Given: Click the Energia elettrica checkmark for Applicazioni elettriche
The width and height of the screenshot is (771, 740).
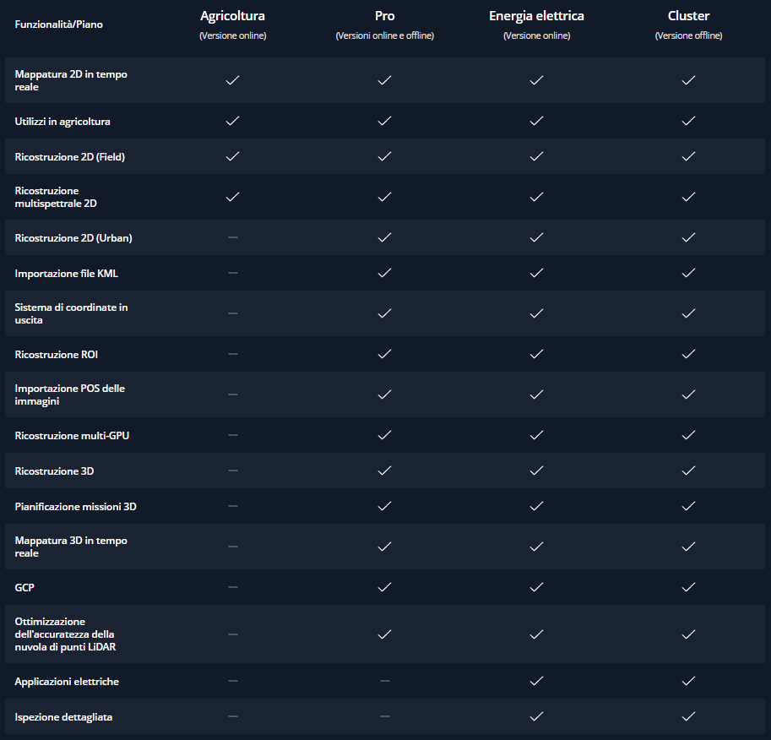Looking at the screenshot, I should [536, 681].
